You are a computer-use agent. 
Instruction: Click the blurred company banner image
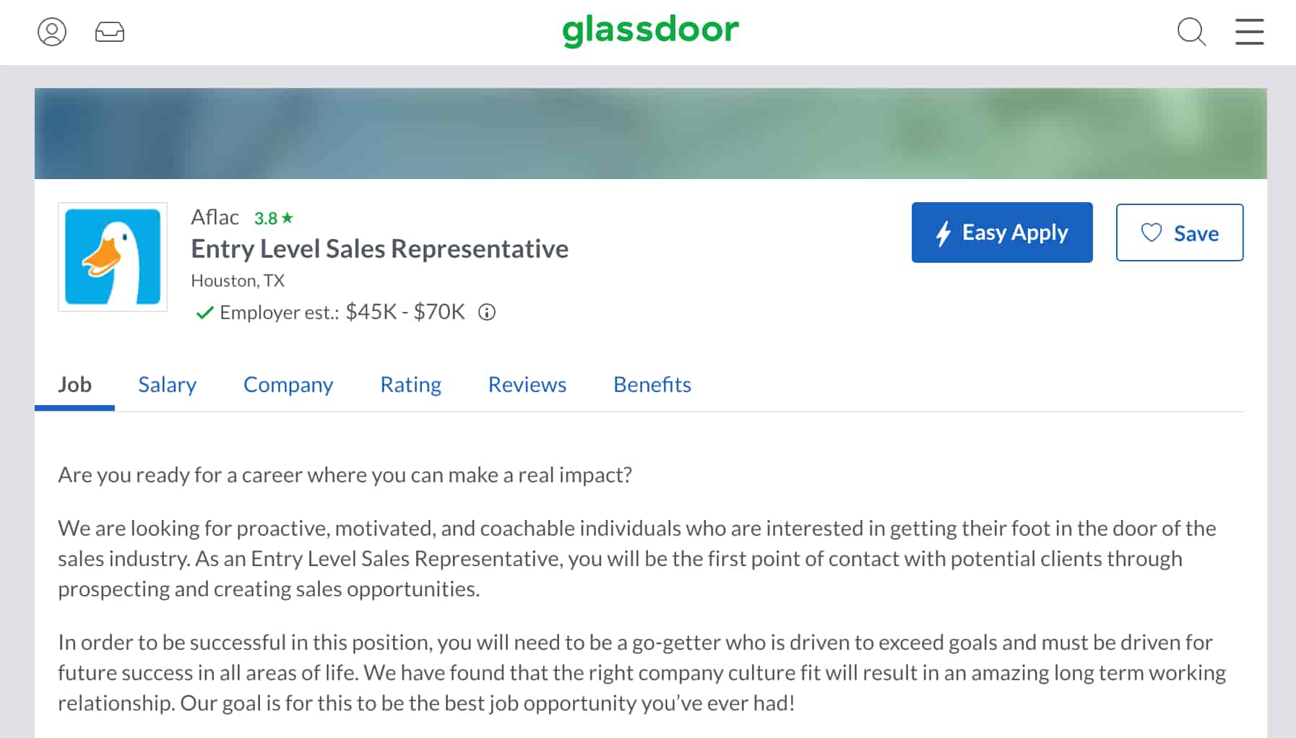650,134
